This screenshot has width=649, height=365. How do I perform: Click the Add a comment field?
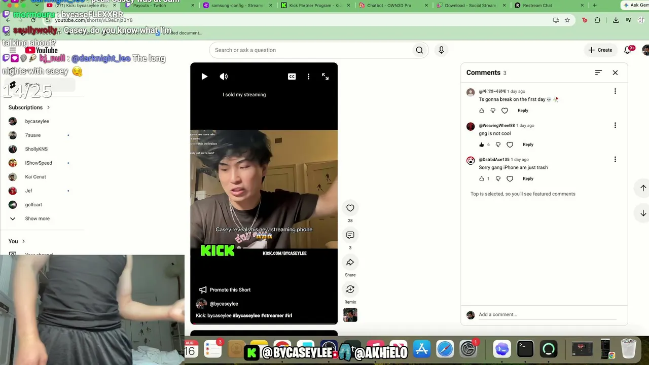(x=547, y=315)
